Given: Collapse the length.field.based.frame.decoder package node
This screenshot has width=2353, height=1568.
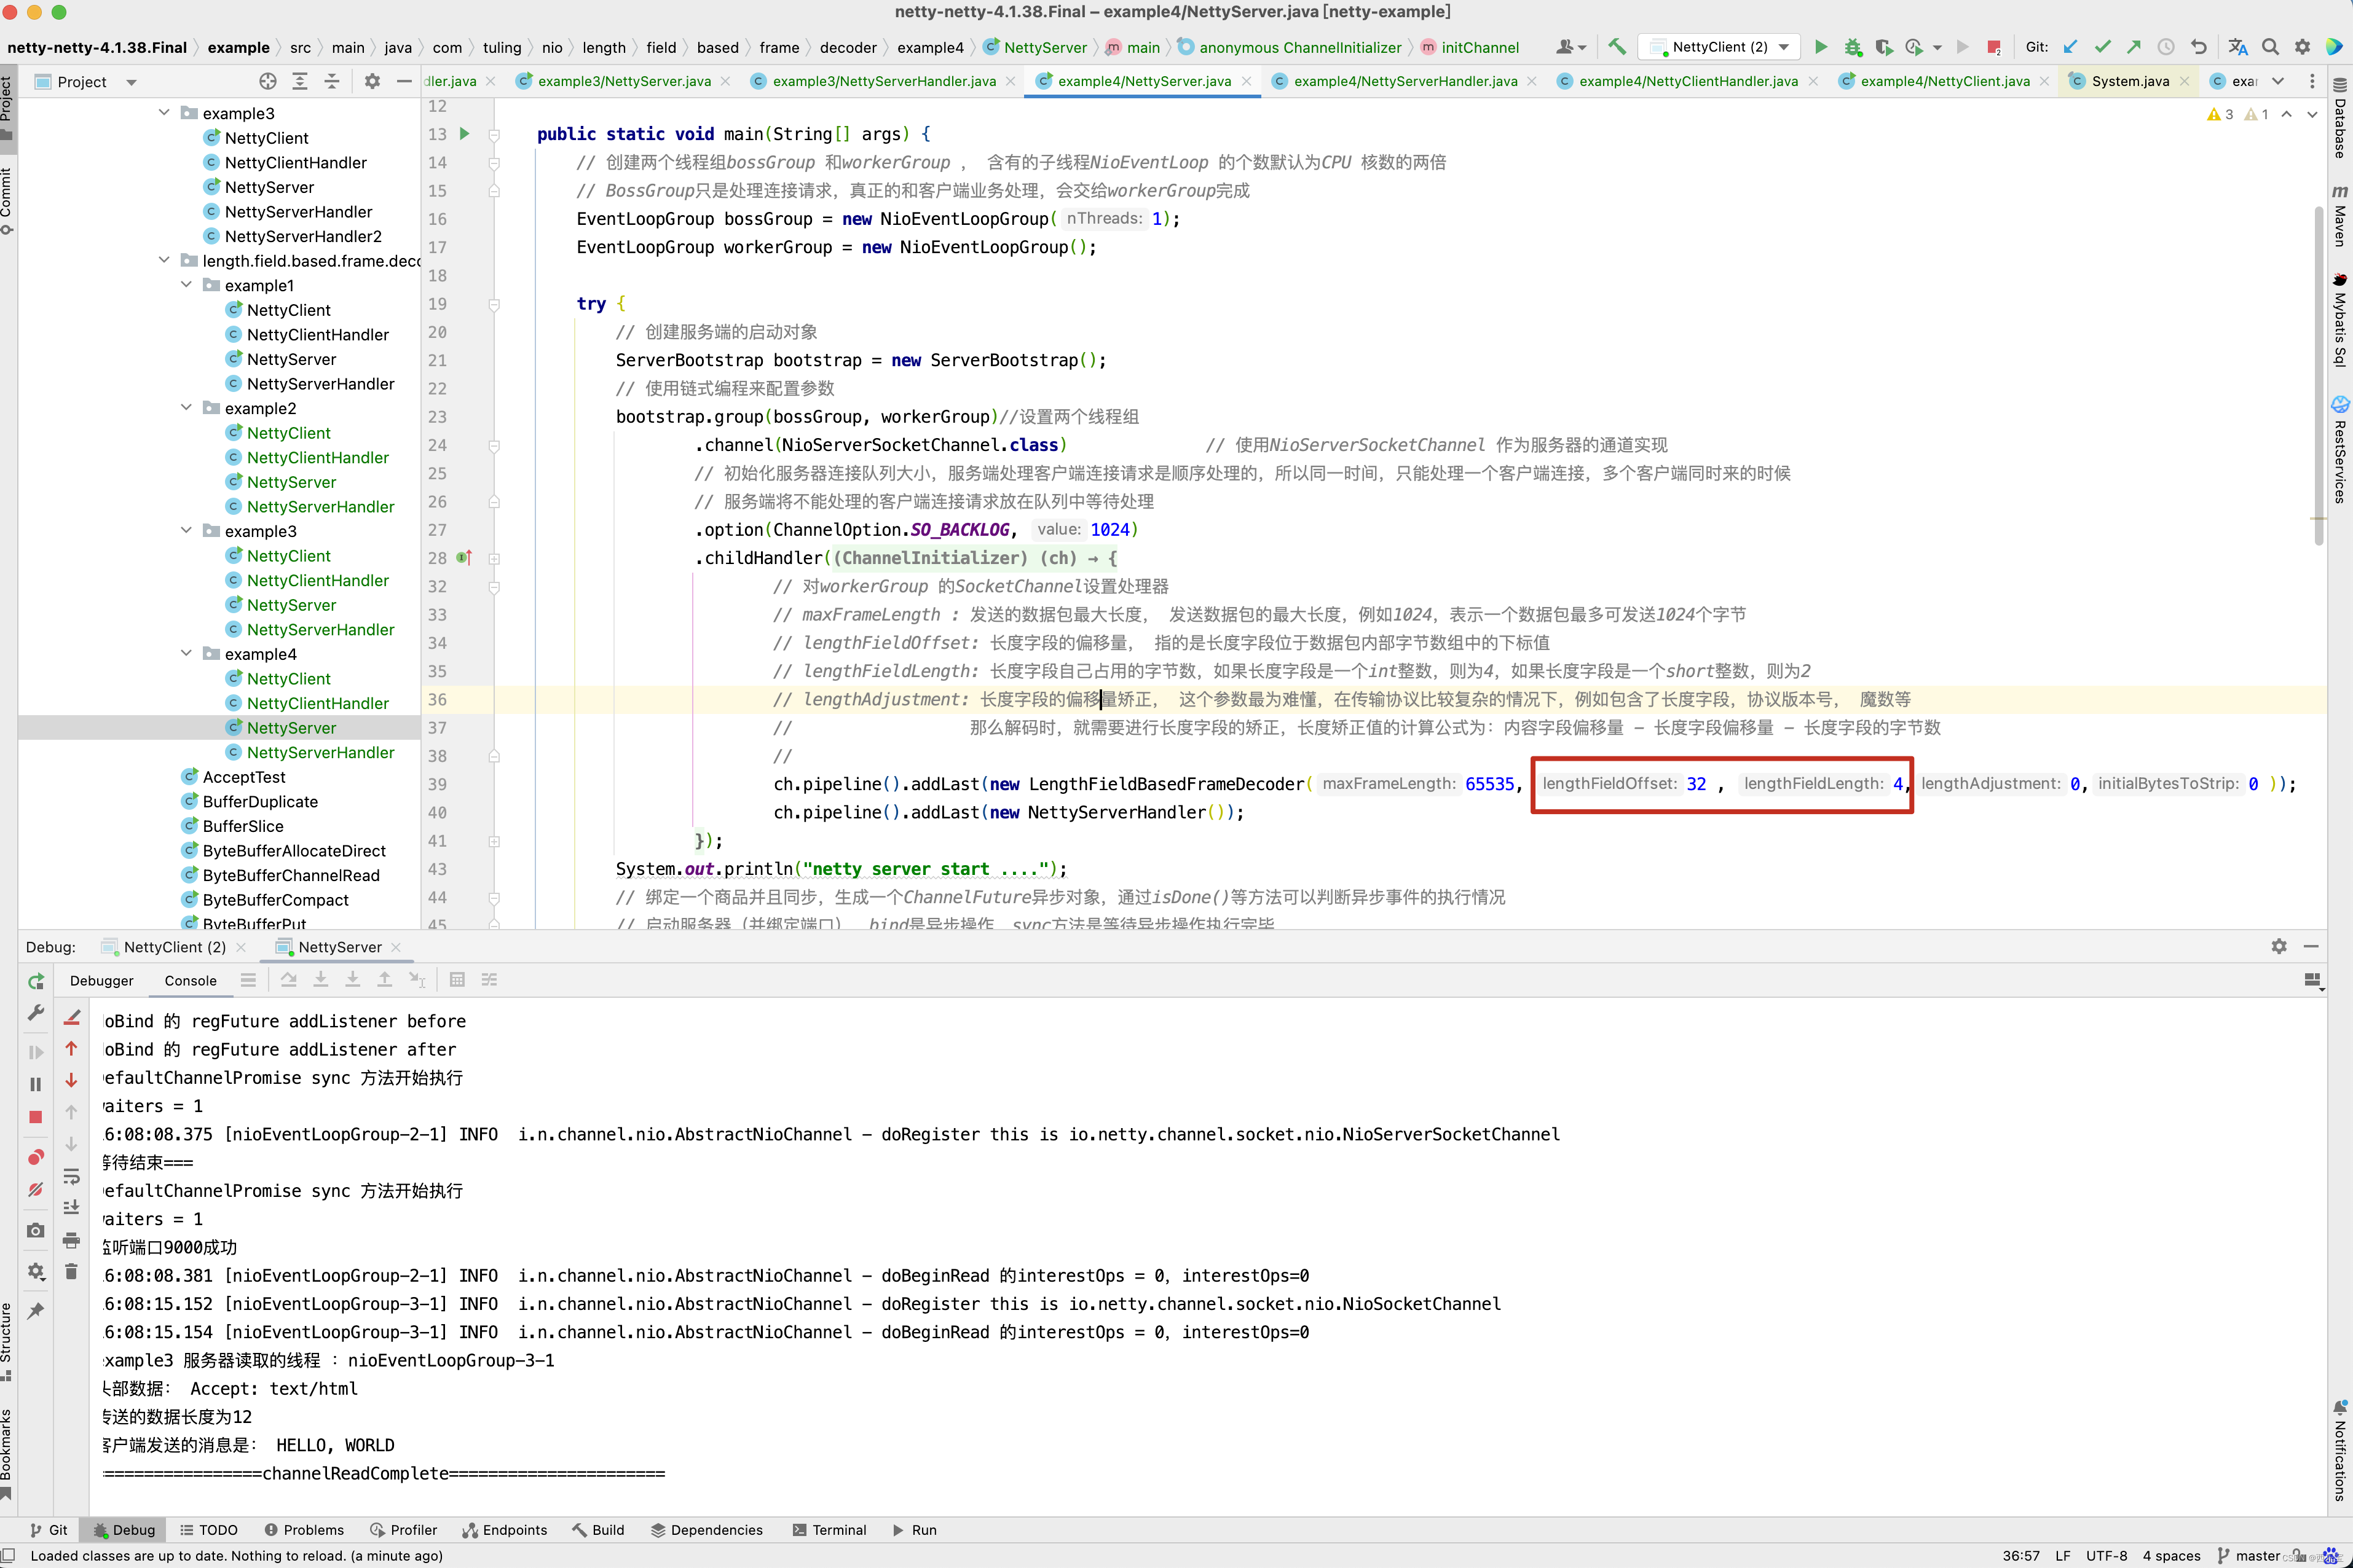Looking at the screenshot, I should coord(164,261).
